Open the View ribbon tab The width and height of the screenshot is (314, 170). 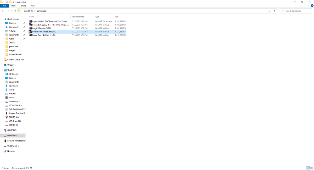click(32, 5)
